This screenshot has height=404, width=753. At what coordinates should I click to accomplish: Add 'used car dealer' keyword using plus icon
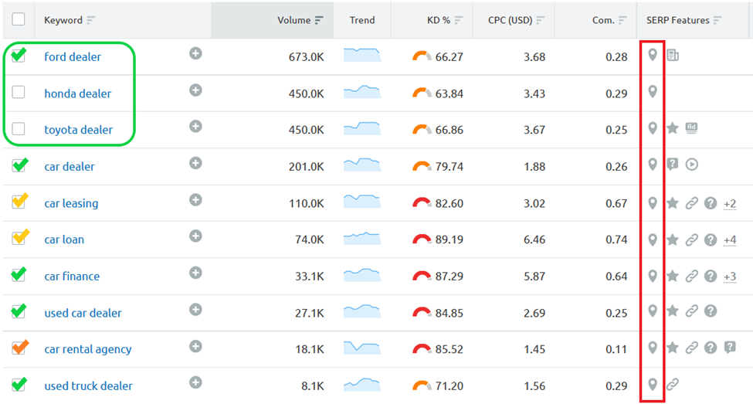[x=195, y=309]
